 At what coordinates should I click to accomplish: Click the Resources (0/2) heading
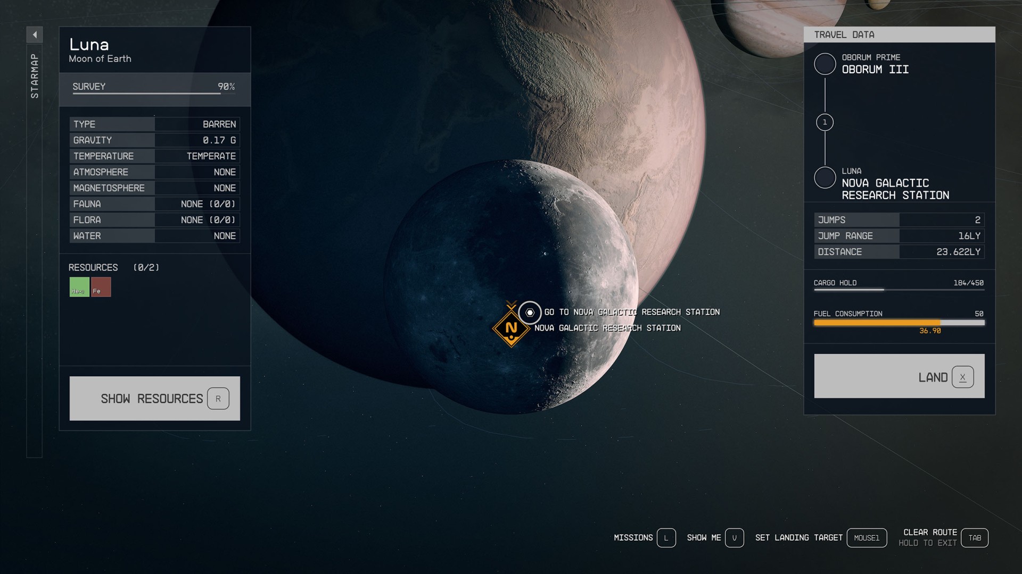coord(114,267)
